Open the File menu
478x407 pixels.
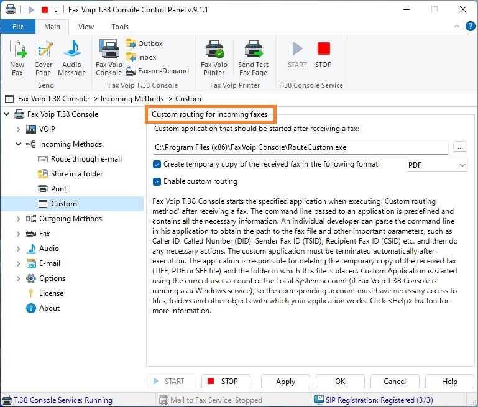point(18,27)
